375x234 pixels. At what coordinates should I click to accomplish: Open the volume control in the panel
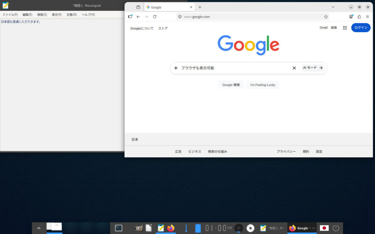(x=238, y=228)
